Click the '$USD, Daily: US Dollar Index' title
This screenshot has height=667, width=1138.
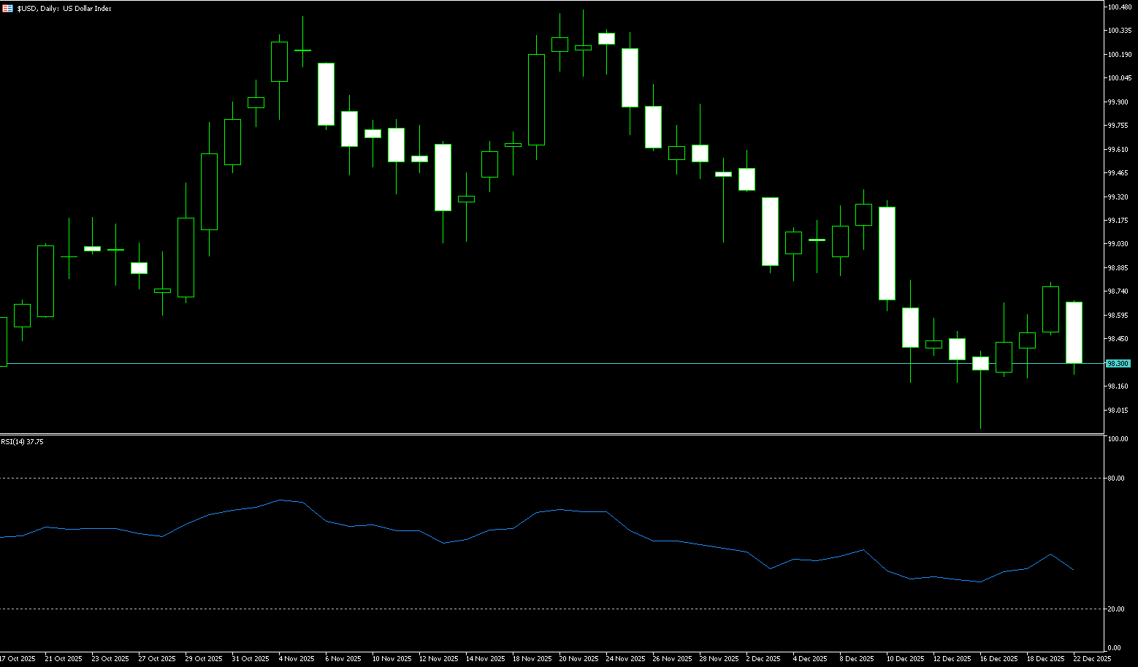[64, 9]
